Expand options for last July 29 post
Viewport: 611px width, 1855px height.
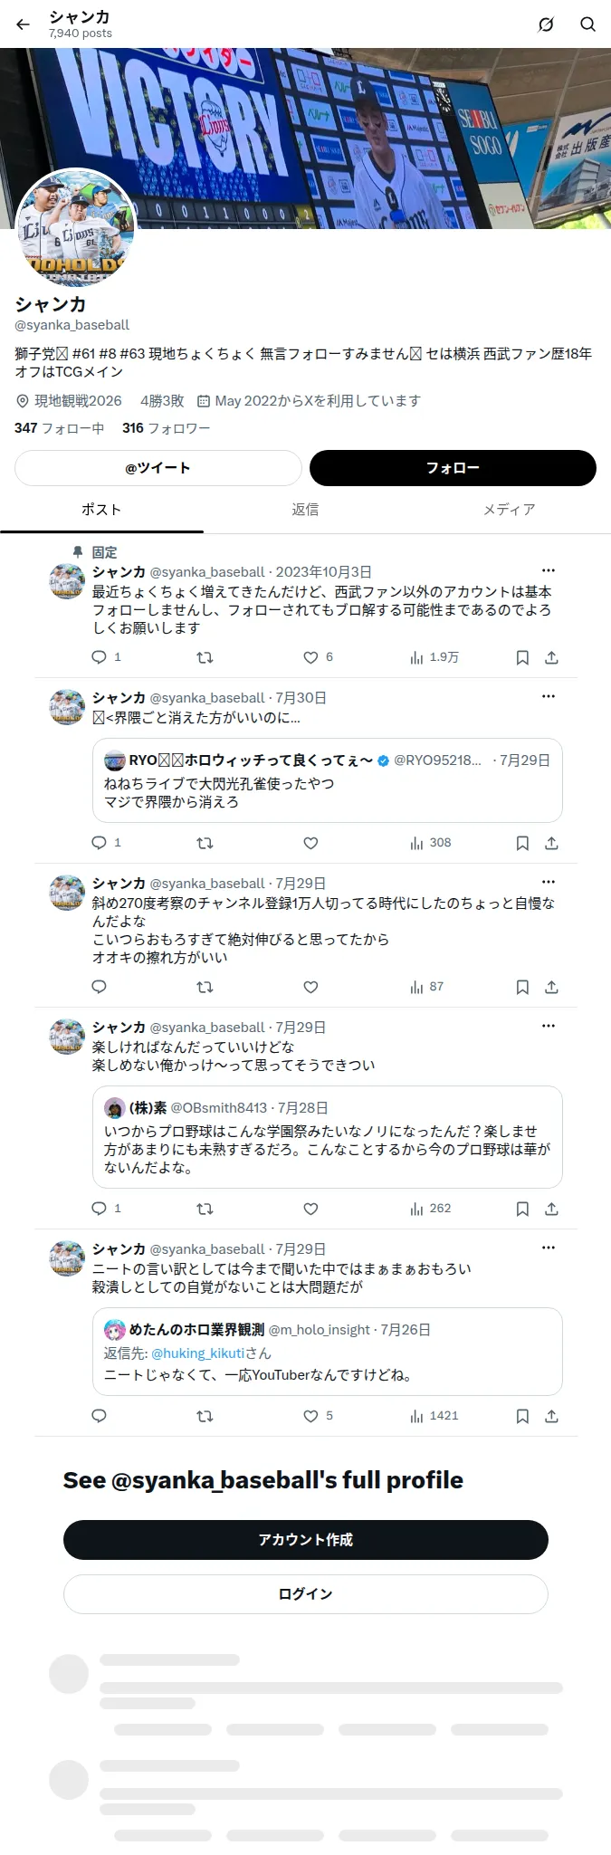[x=549, y=1248]
